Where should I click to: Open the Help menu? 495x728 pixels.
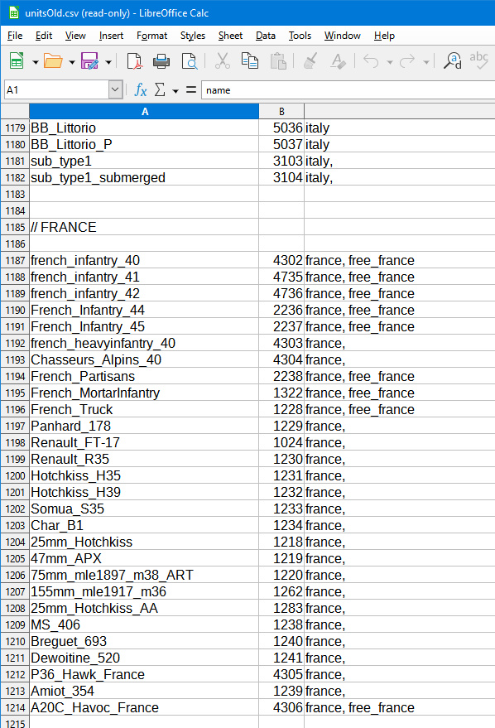click(x=384, y=36)
